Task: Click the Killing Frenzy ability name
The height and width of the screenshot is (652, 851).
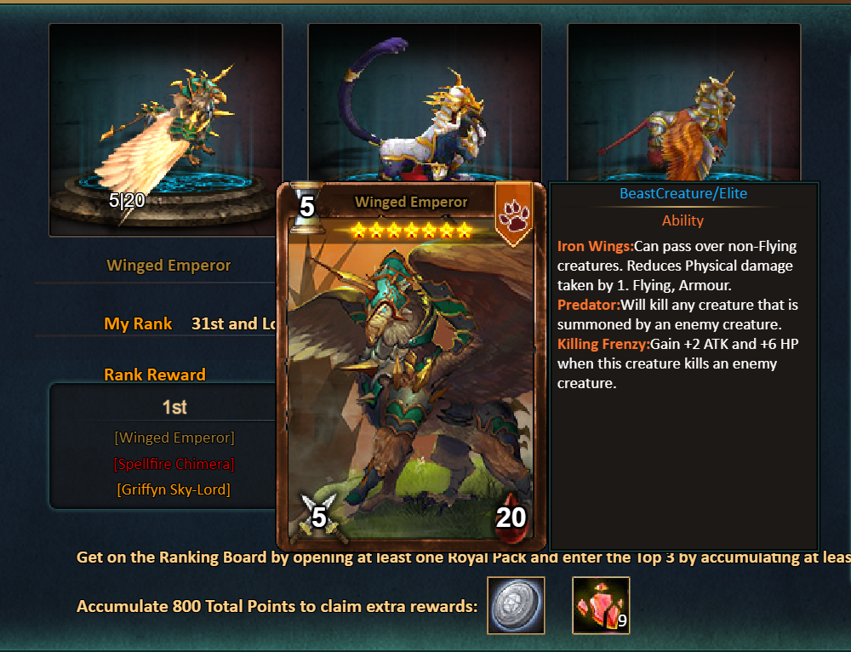Action: coord(603,344)
